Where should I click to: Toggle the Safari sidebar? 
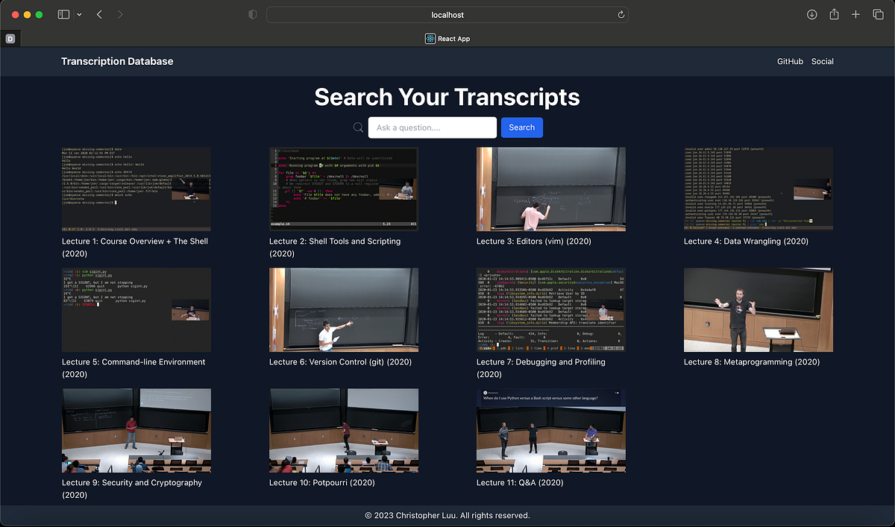pyautogui.click(x=63, y=14)
